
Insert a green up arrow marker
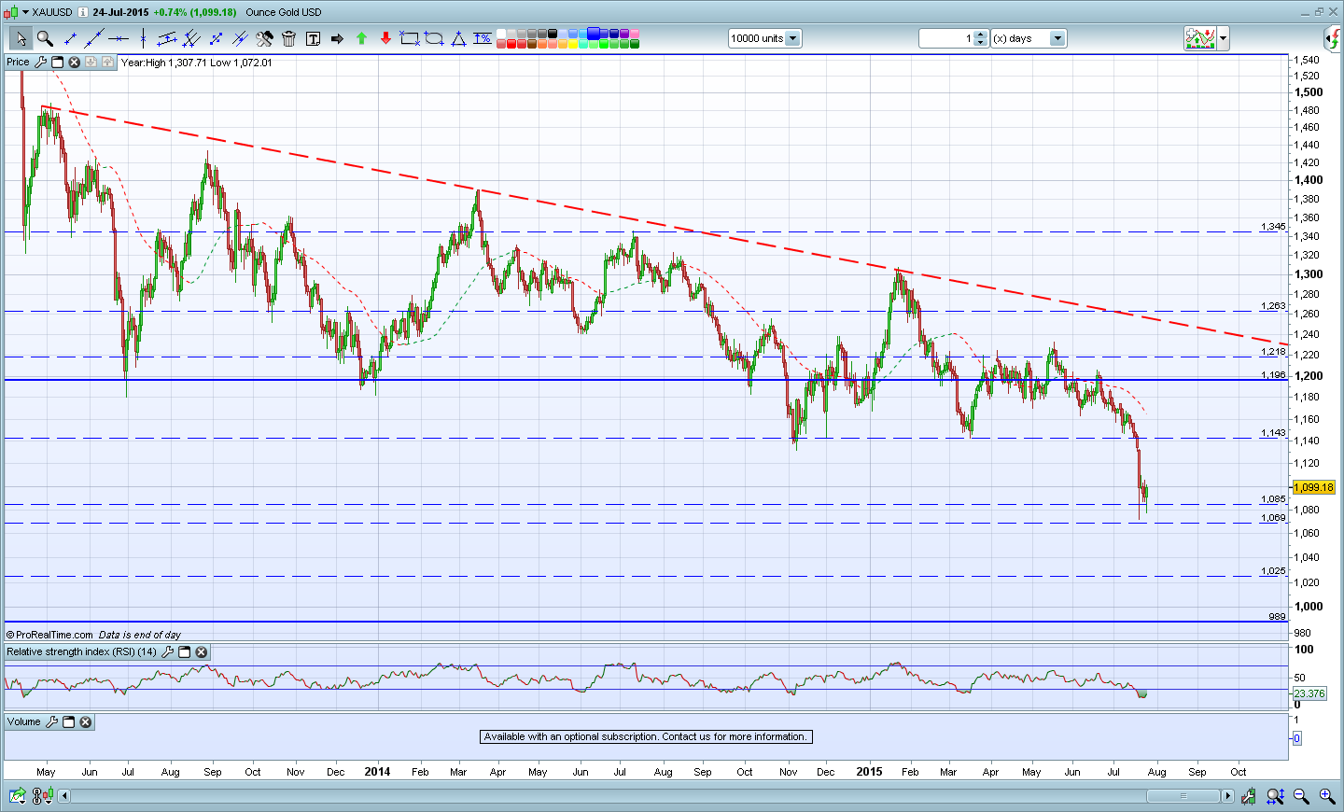[361, 38]
